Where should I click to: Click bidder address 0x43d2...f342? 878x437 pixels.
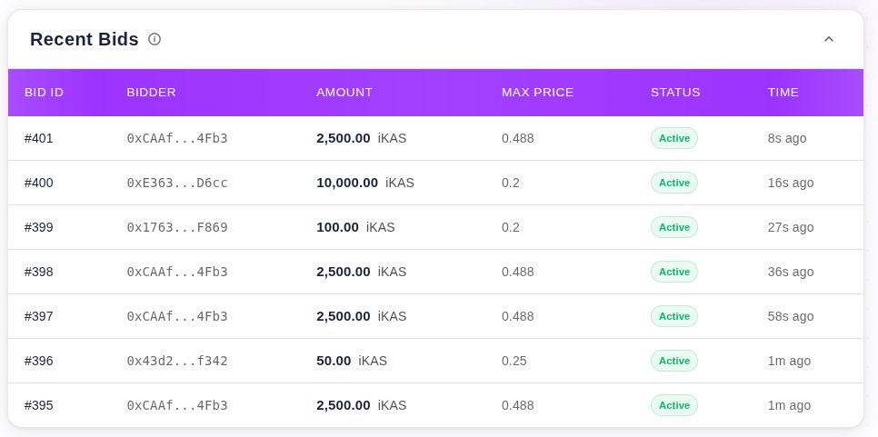[x=177, y=361]
